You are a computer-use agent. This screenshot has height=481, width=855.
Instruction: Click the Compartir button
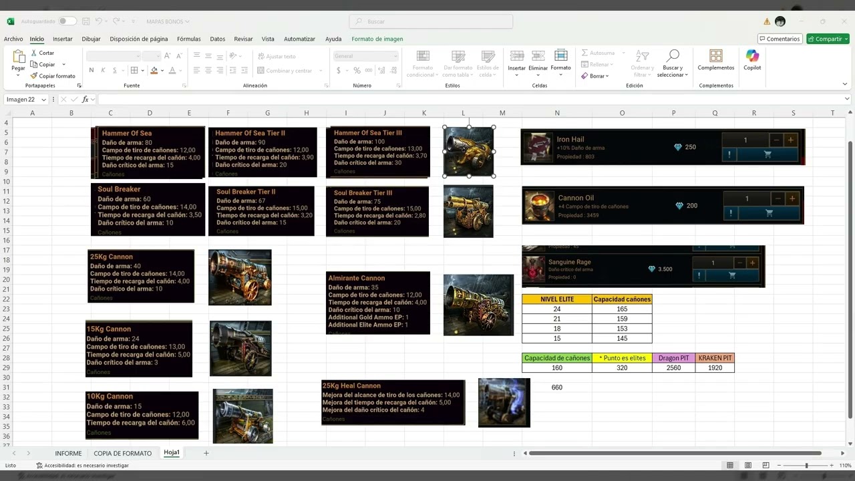[828, 39]
